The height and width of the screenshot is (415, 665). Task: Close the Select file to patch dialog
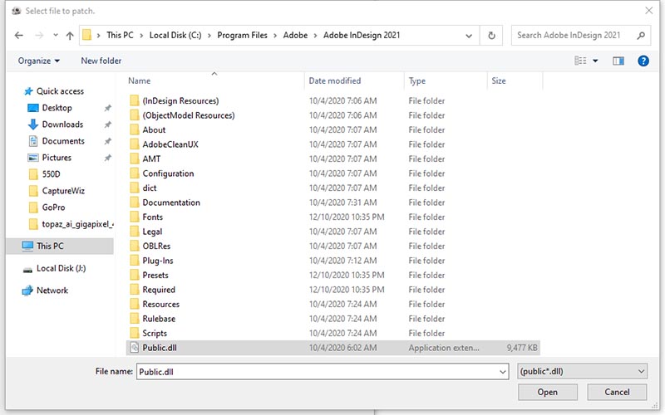pos(649,11)
